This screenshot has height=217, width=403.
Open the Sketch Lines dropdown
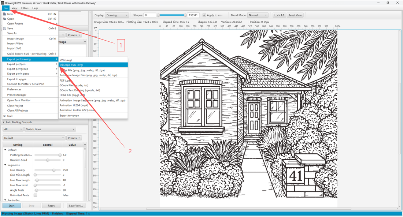point(50,129)
